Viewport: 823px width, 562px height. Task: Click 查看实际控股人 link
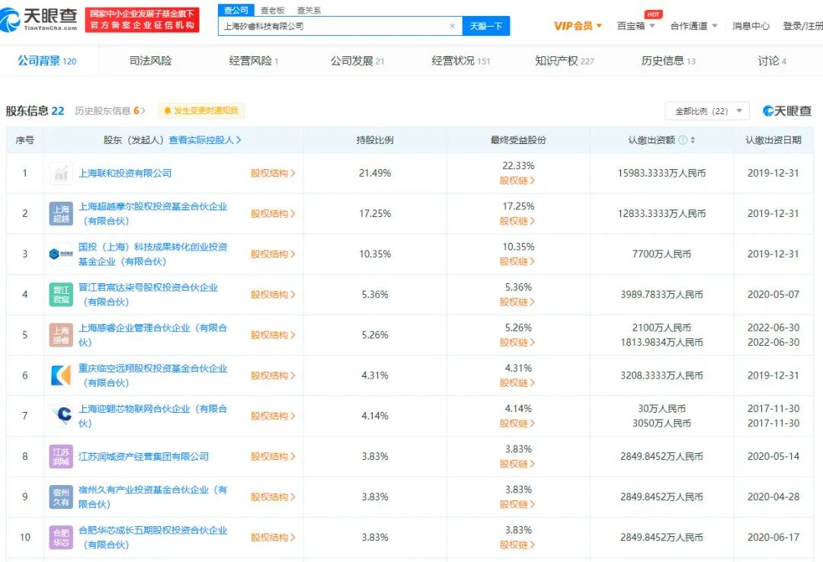(205, 140)
